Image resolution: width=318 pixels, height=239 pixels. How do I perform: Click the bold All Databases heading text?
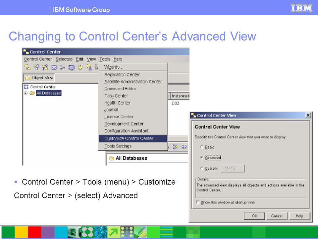tap(131, 158)
